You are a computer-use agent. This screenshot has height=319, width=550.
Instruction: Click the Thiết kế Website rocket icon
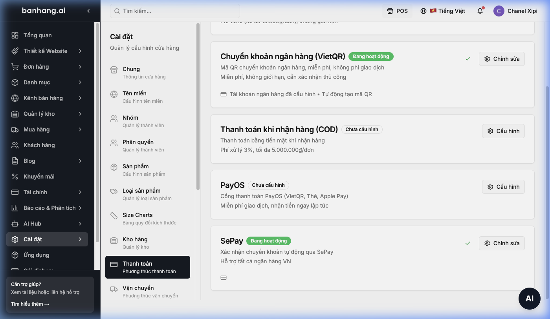pyautogui.click(x=15, y=51)
